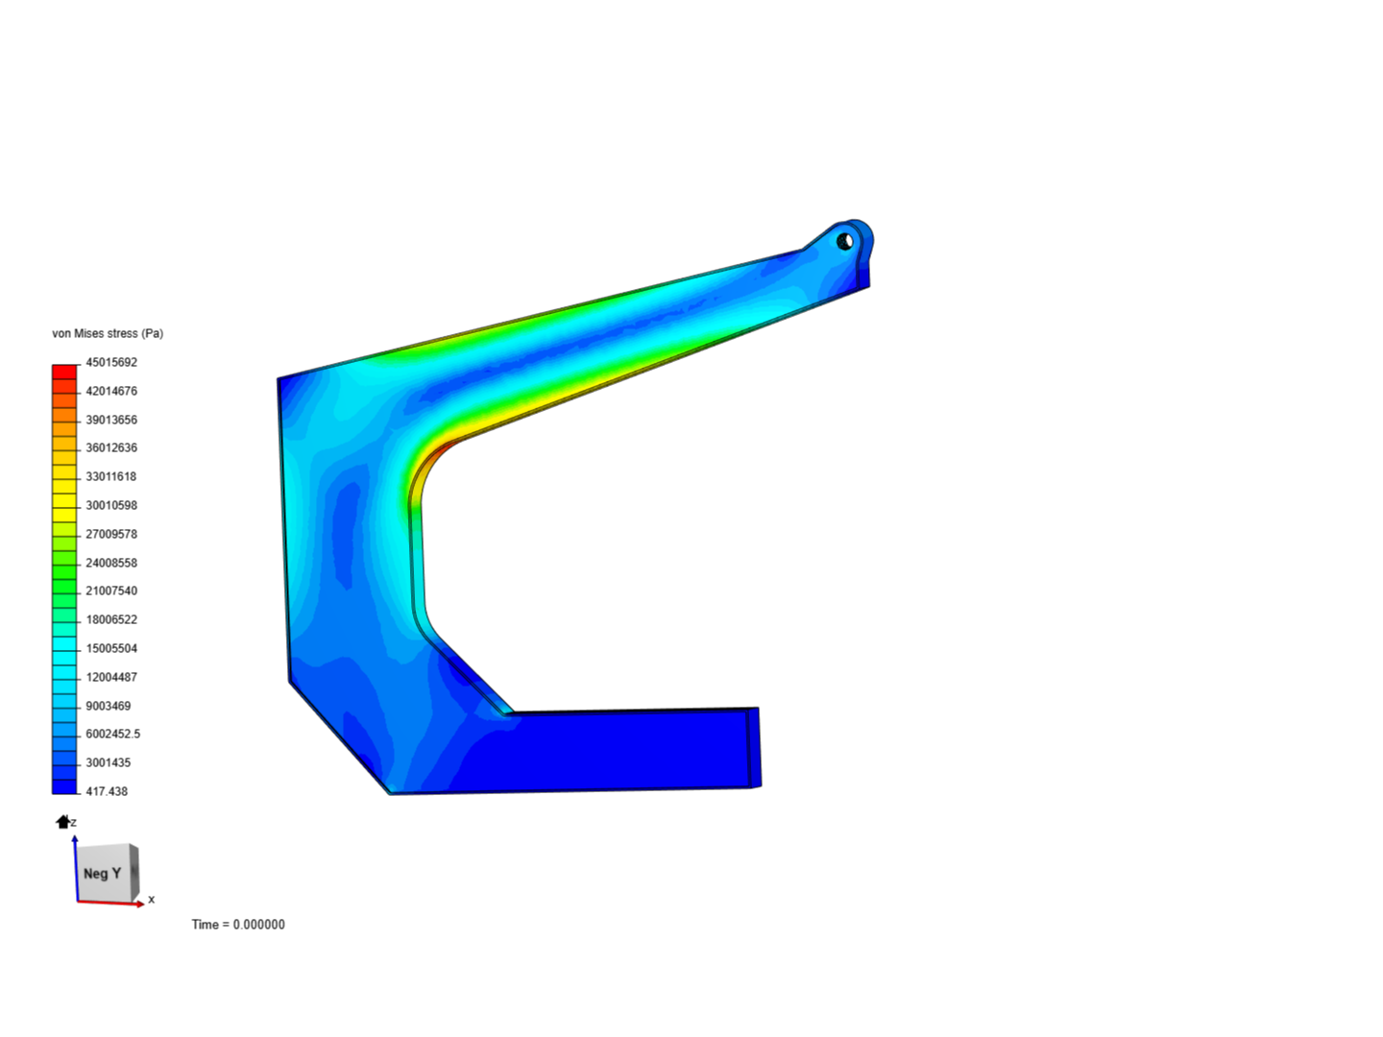1383x1037 pixels.
Task: Select the Neg Y face on the view cube
Action: pos(102,874)
